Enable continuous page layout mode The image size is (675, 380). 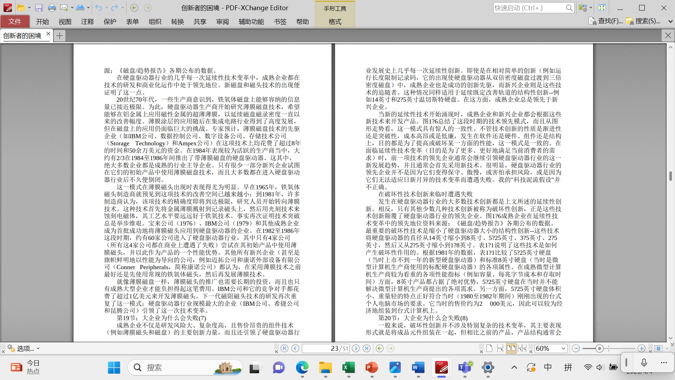500,348
